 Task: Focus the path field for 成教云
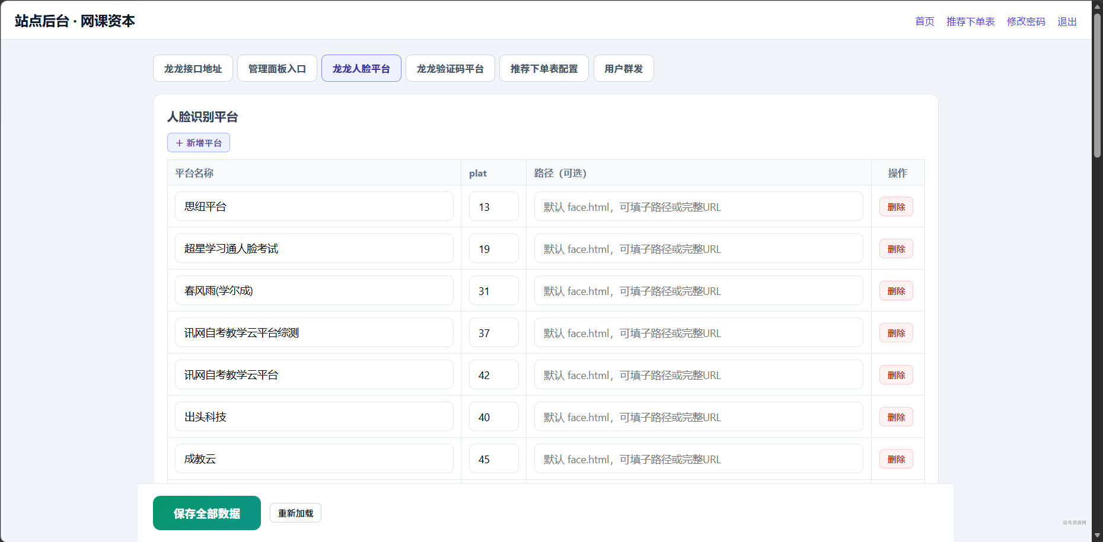(x=699, y=458)
